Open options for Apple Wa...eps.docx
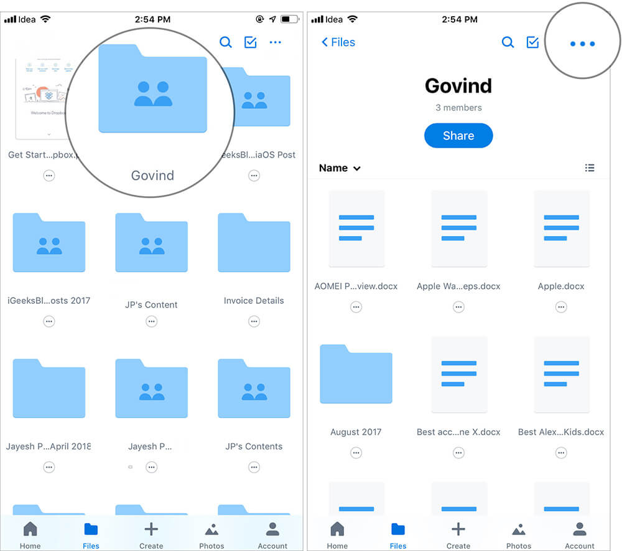Image resolution: width=622 pixels, height=551 pixels. point(458,307)
